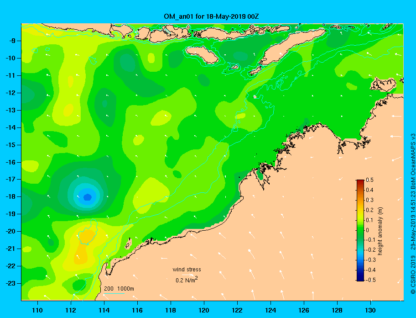Select the height anomaly color bar
Image resolution: width=416 pixels, height=318 pixels.
[x=360, y=230]
